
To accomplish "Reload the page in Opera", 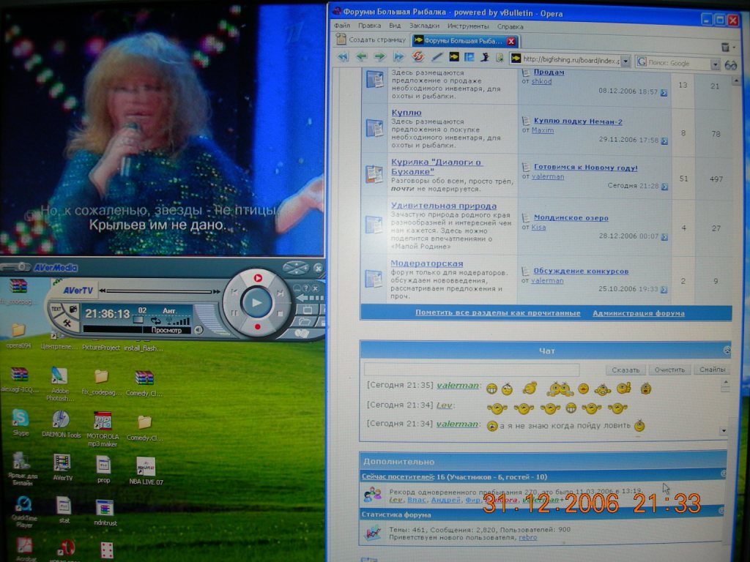I will tap(418, 57).
